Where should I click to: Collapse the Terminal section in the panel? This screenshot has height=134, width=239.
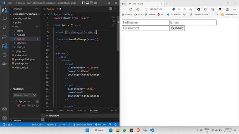(x=54, y=116)
